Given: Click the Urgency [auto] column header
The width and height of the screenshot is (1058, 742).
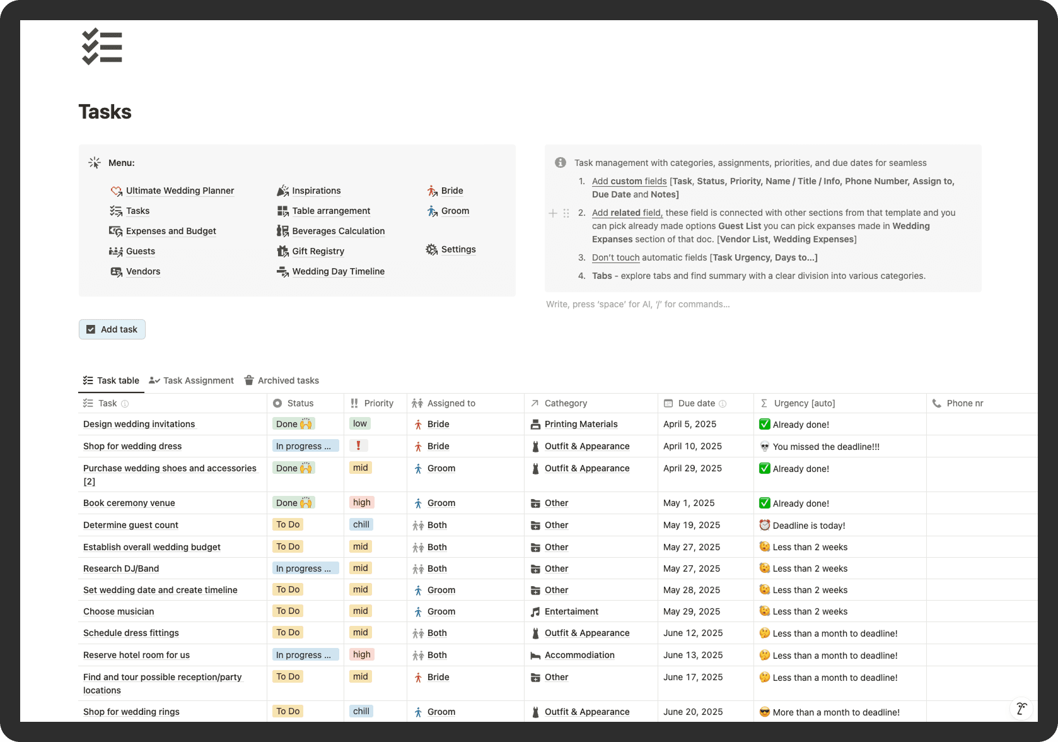Looking at the screenshot, I should tap(804, 403).
